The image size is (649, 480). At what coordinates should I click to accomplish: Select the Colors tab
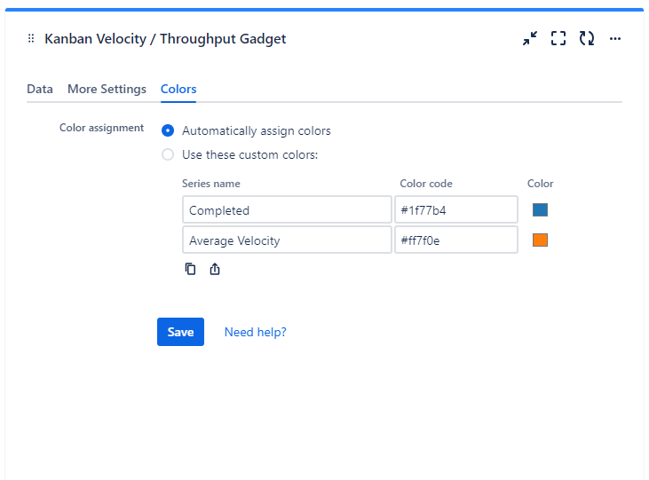178,89
